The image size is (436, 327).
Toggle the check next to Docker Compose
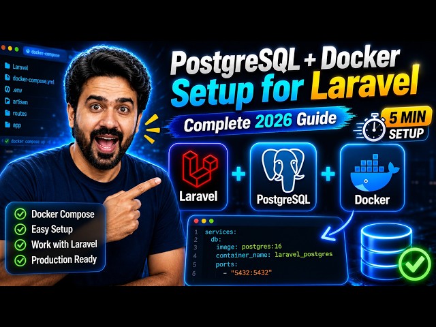[20, 214]
